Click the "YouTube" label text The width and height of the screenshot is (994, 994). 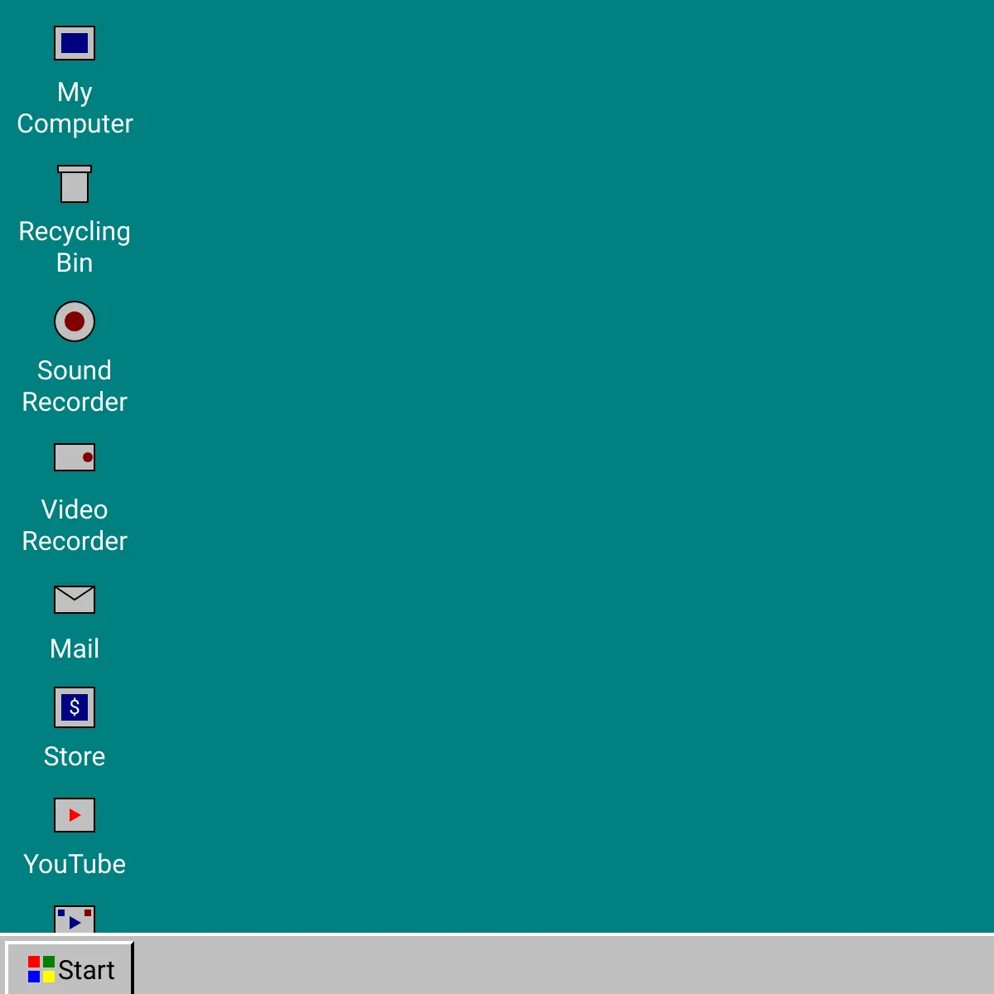pos(75,864)
